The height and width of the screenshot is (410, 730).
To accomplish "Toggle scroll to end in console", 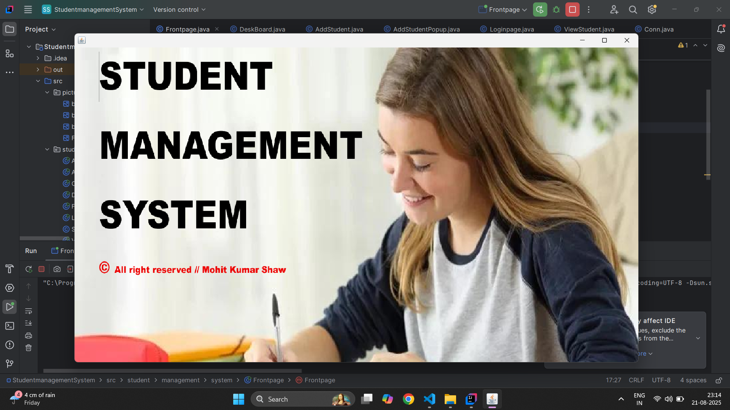I will [29, 323].
